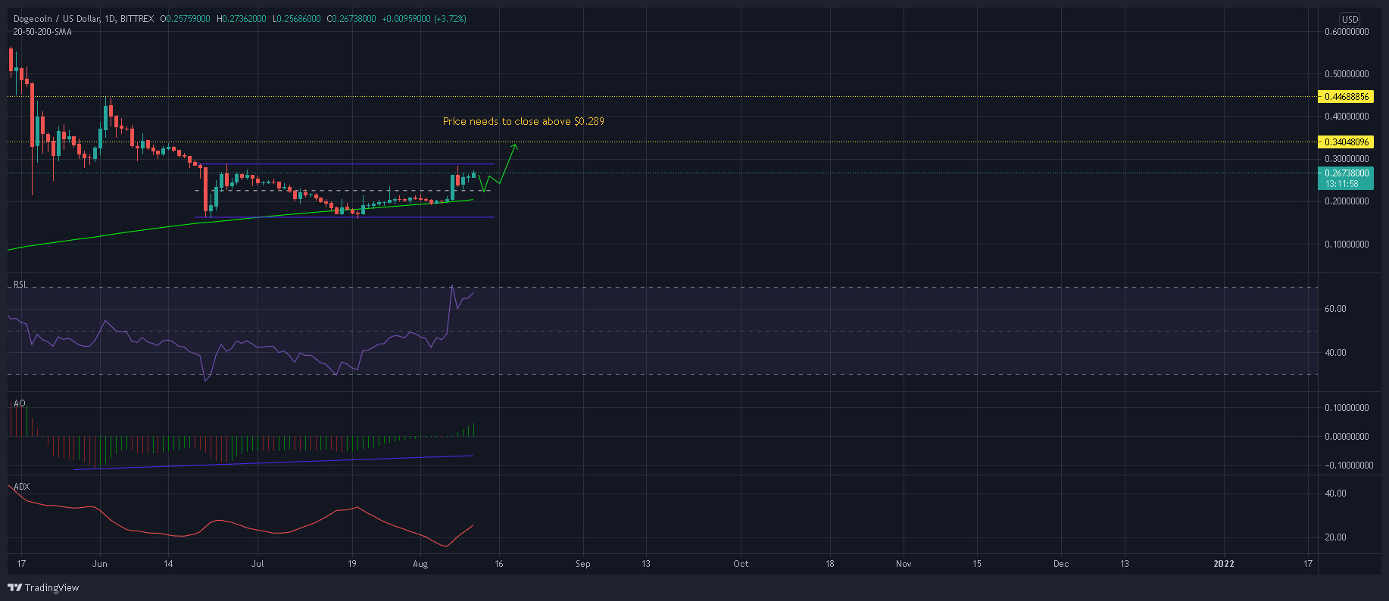Click the 0.60000000 price axis label

point(1347,32)
